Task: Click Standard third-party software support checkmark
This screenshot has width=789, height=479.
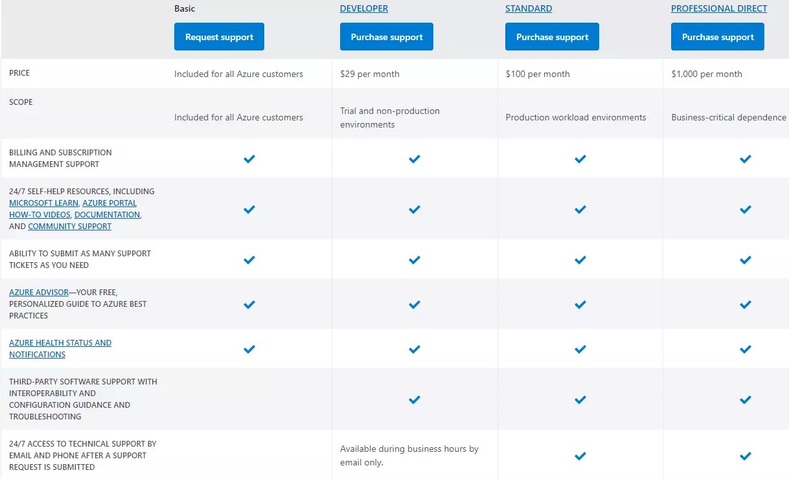Action: pyautogui.click(x=580, y=399)
